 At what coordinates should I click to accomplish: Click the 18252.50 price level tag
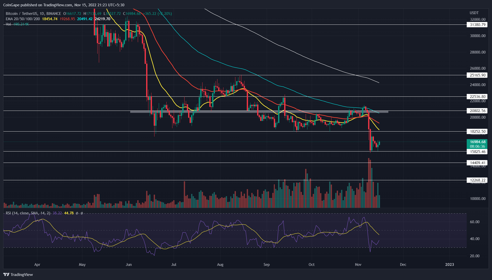coord(477,131)
